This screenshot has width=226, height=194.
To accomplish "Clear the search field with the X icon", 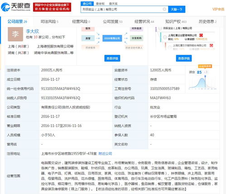I will [x=164, y=9].
